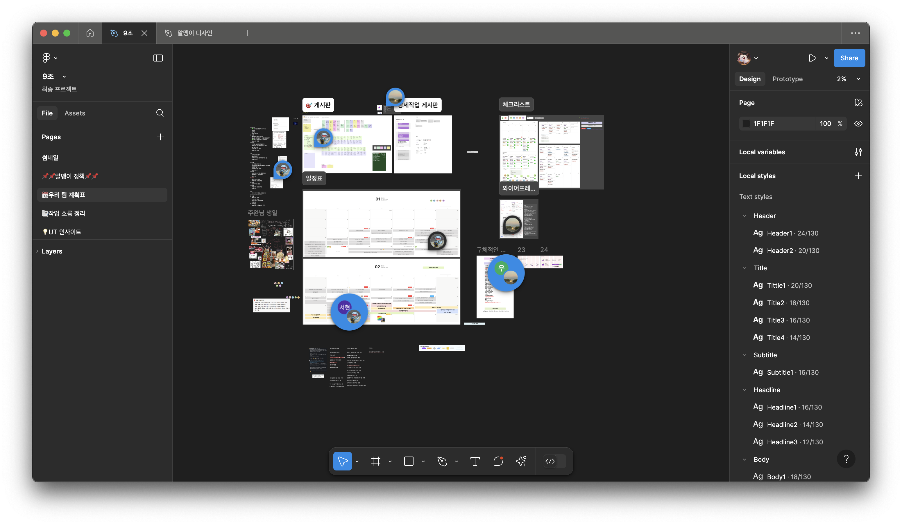Switch to the Prototype tab

point(787,79)
